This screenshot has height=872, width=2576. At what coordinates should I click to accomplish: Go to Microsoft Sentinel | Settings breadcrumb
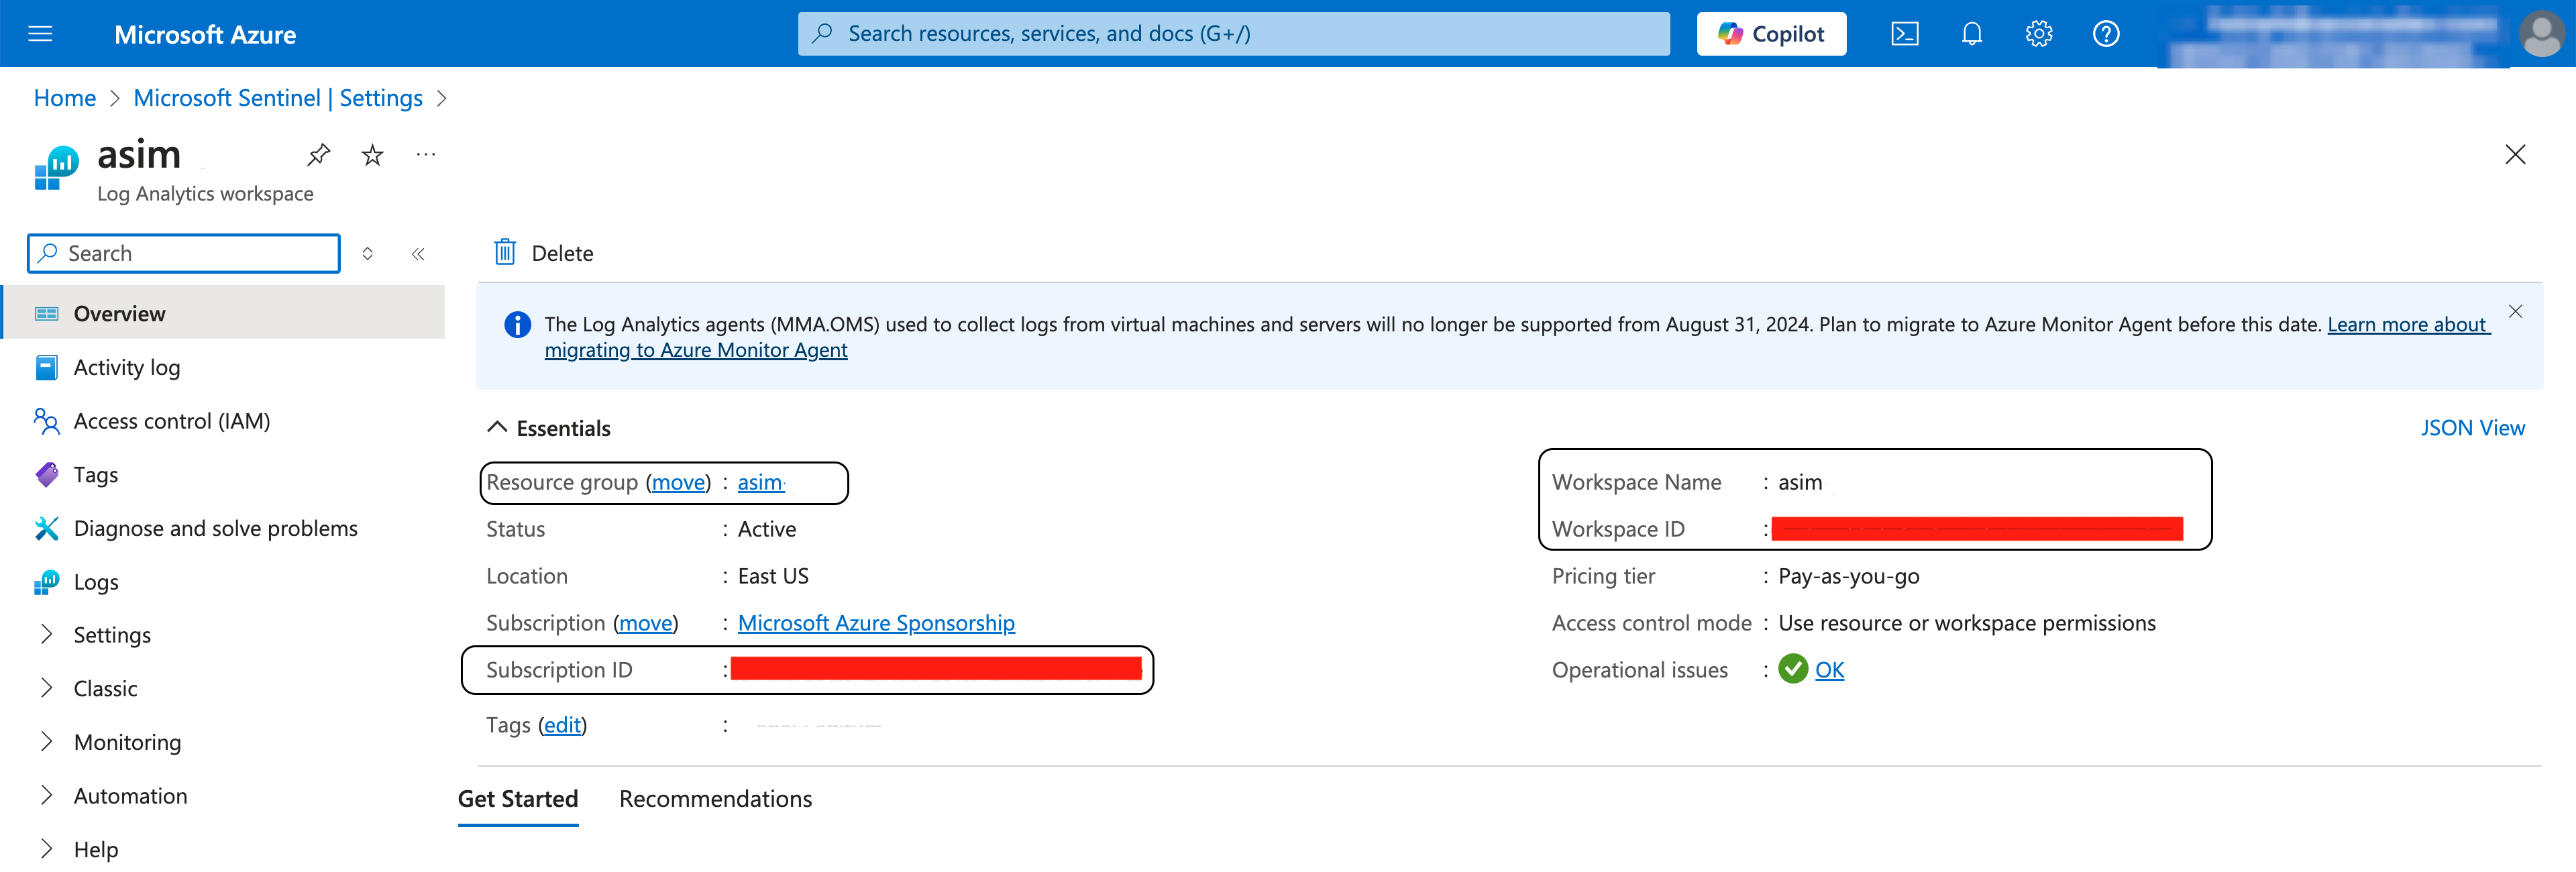[278, 98]
